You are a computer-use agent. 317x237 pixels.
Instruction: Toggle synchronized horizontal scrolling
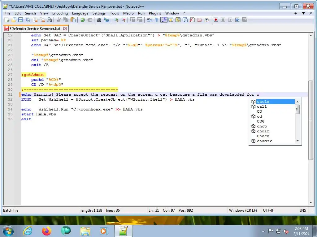(x=140, y=20)
